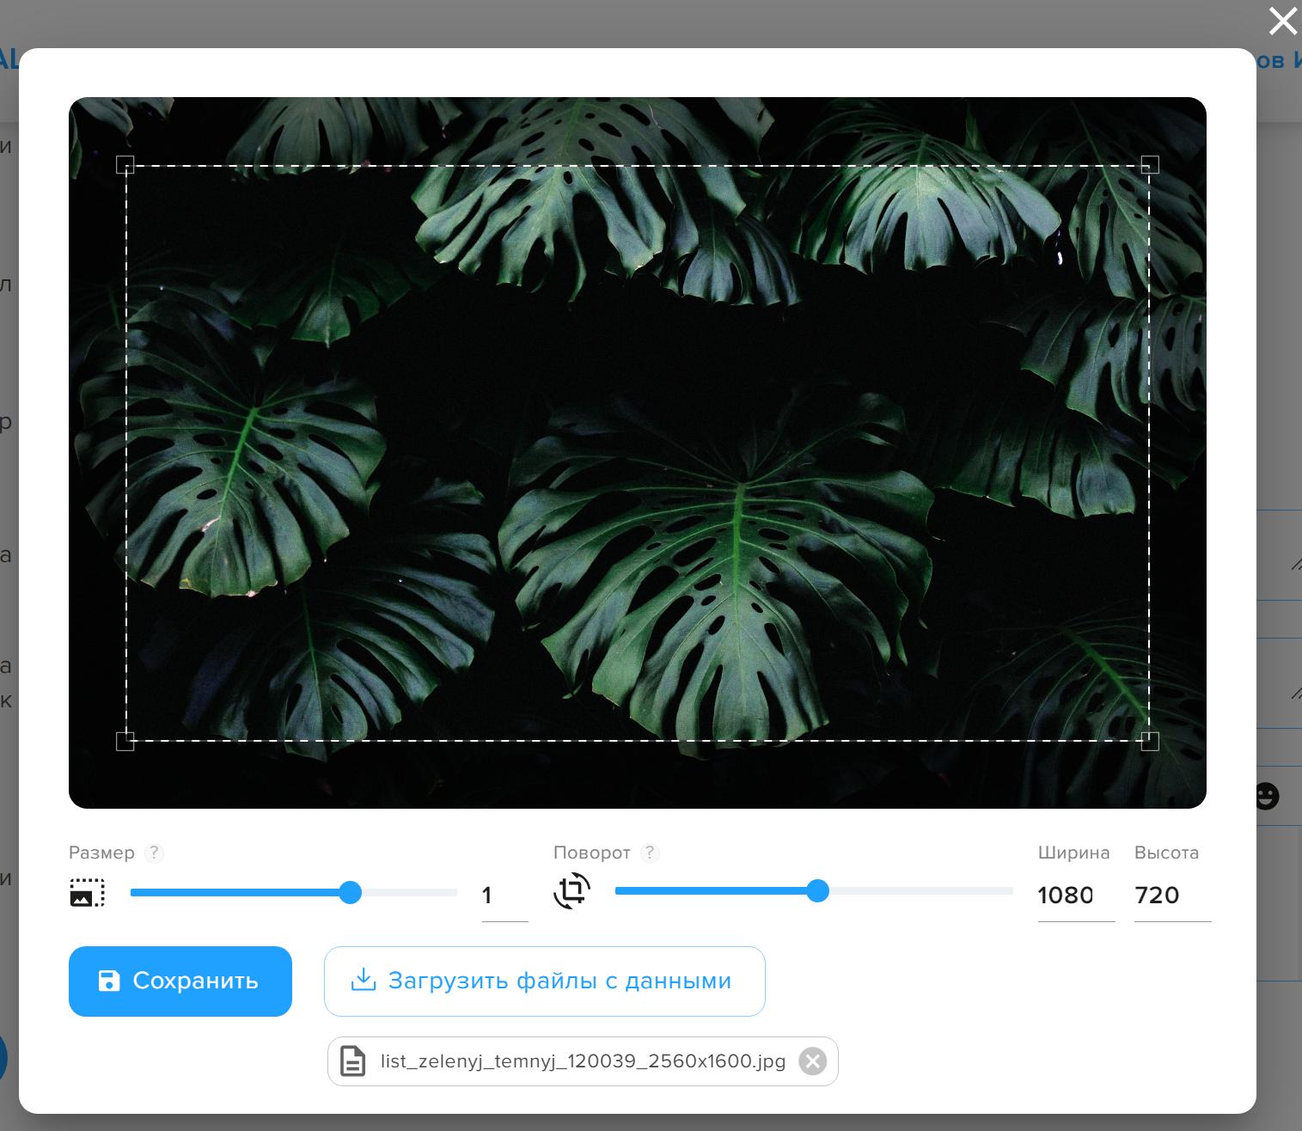1302x1131 pixels.
Task: Click the Поворот rotation slider handle
Action: (818, 892)
